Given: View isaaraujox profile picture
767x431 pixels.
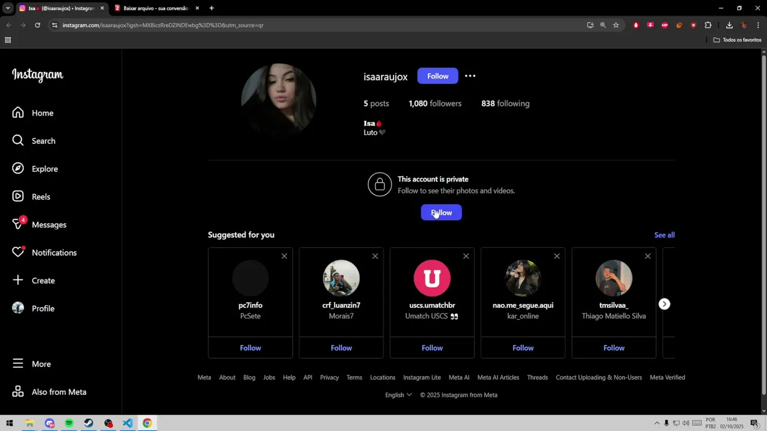Looking at the screenshot, I should pyautogui.click(x=278, y=101).
